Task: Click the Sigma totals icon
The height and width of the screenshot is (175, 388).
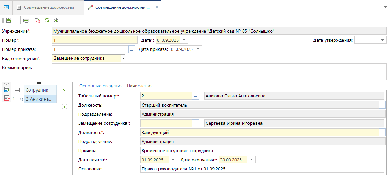Action: [64, 91]
